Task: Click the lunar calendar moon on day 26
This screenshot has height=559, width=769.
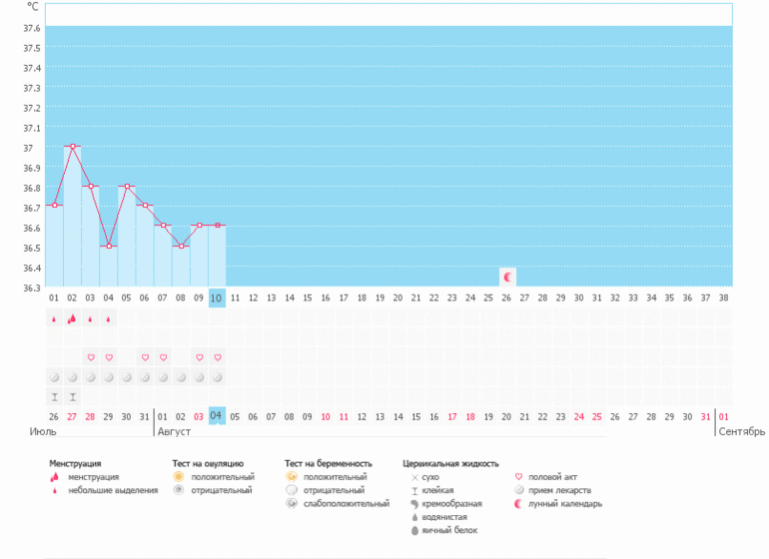Action: coord(507,278)
